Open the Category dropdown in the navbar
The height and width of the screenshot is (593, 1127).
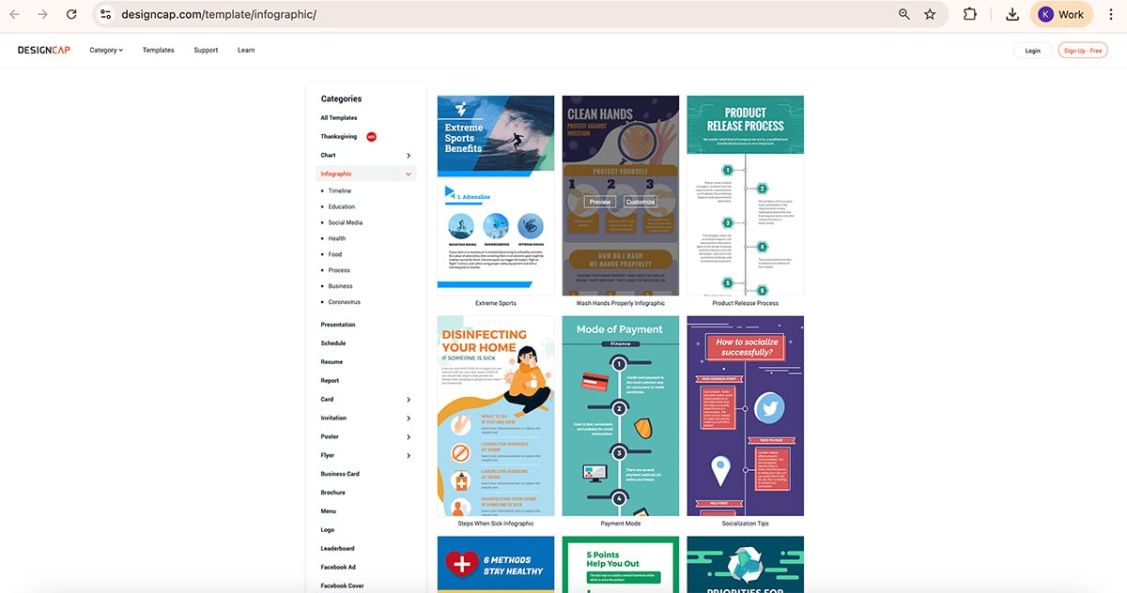click(105, 50)
